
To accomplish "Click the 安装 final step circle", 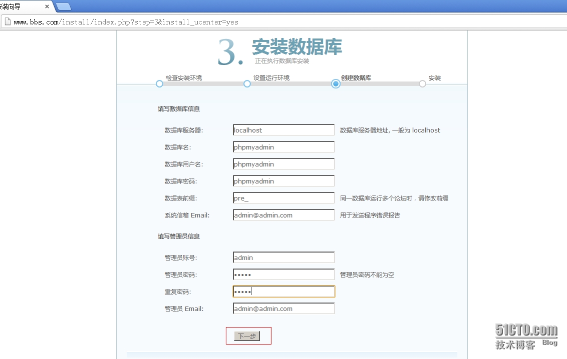I will [422, 83].
